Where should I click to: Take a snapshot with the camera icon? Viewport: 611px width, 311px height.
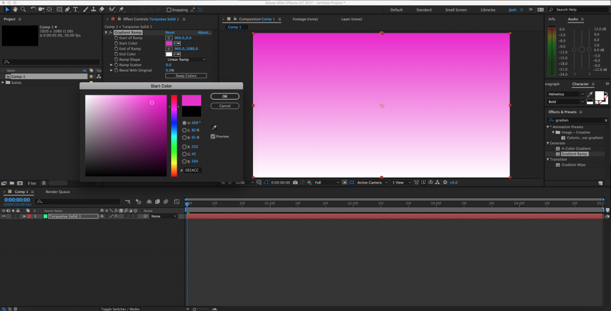pyautogui.click(x=295, y=182)
